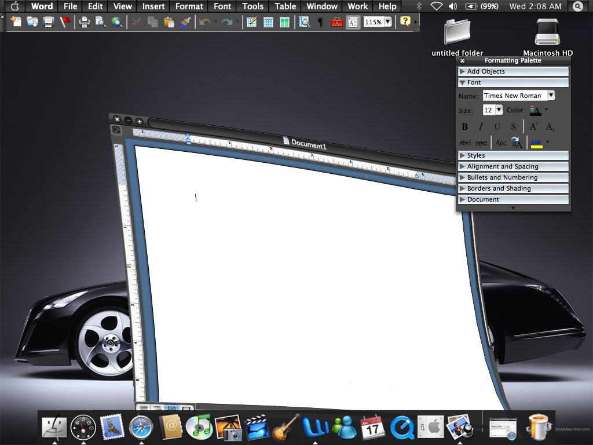This screenshot has height=445, width=593.
Task: Click the Cut scissors icon
Action: 136,22
